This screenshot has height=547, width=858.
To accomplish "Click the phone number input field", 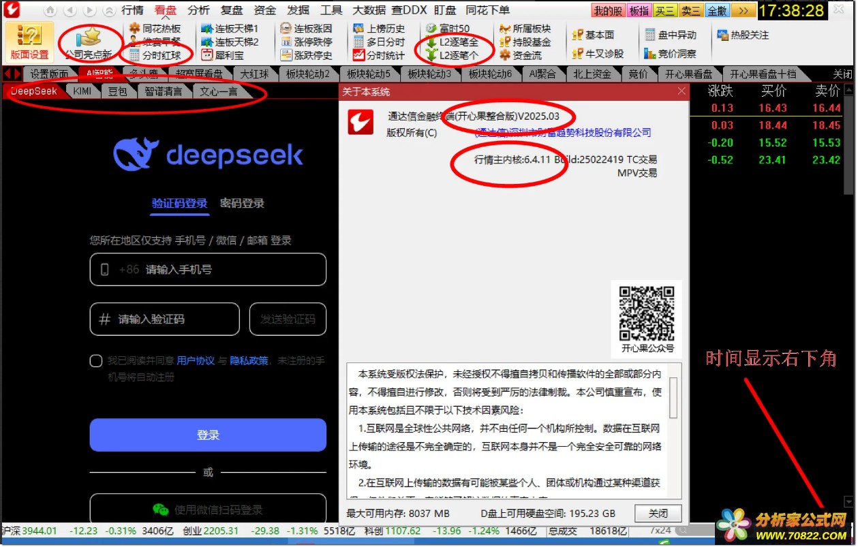I will click(208, 269).
